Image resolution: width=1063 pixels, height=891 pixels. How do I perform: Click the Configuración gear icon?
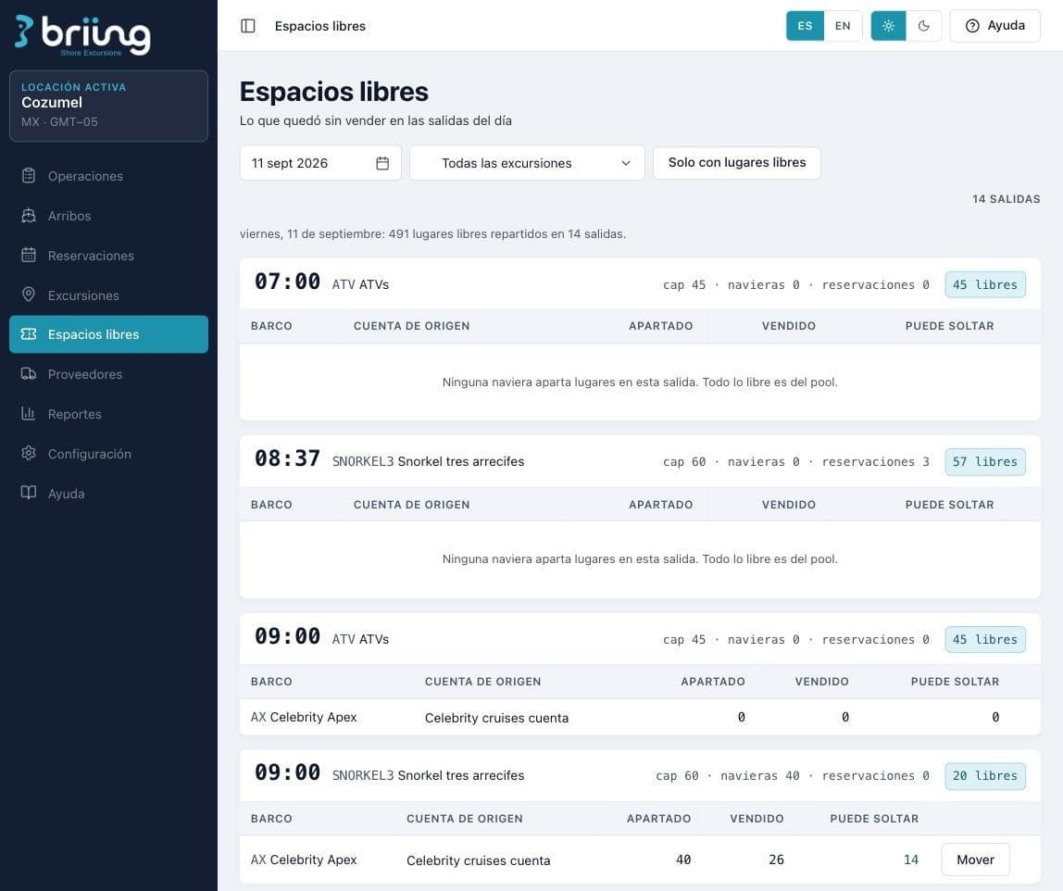29,454
